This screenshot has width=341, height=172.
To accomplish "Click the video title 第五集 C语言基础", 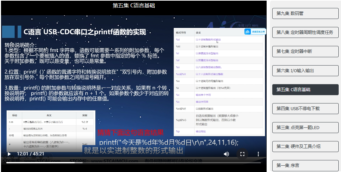I will (134, 5).
